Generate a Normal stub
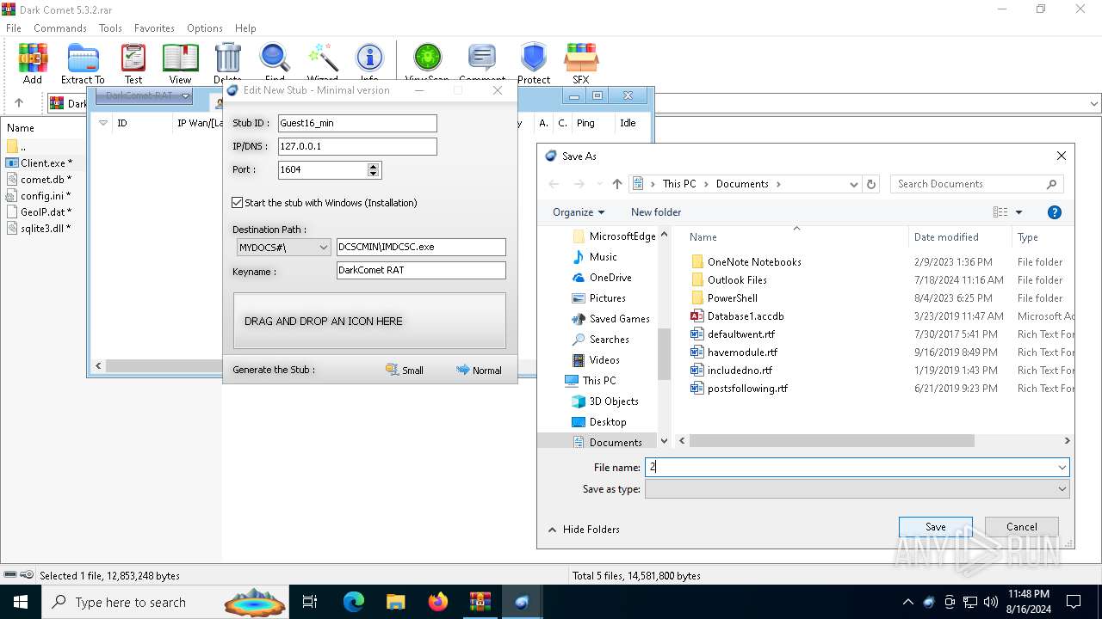1102x619 pixels. tap(480, 371)
